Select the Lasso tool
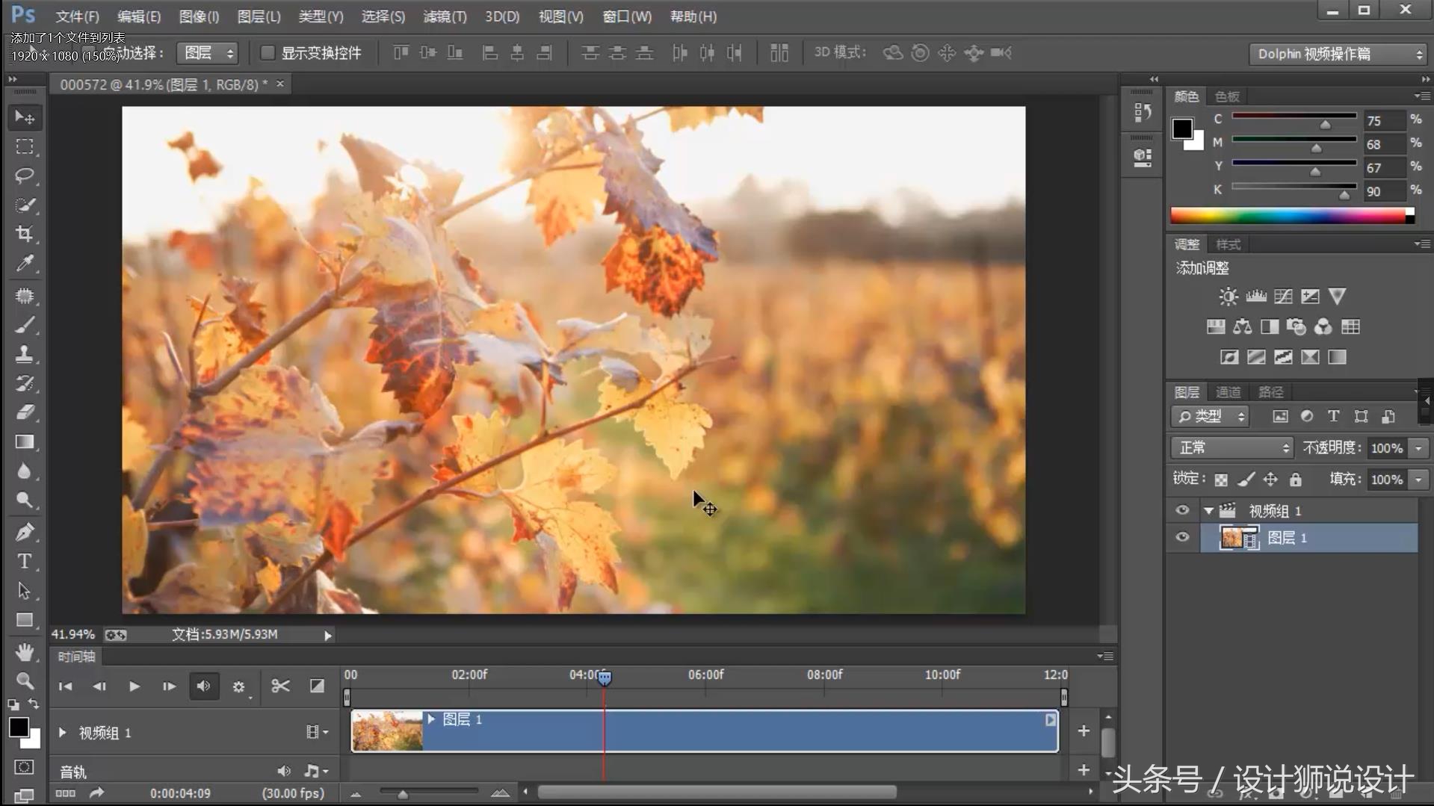The image size is (1434, 806). (25, 176)
